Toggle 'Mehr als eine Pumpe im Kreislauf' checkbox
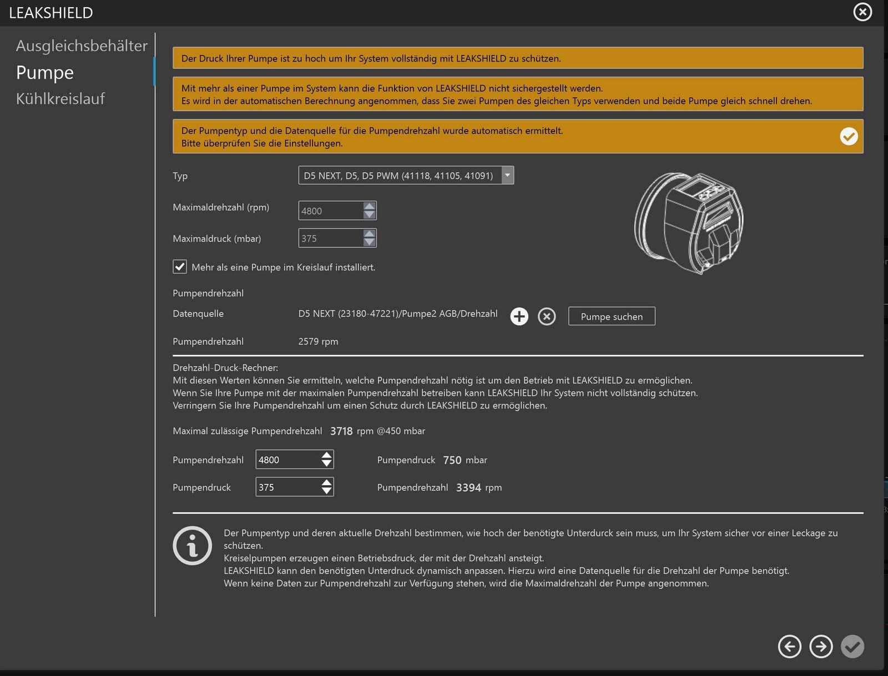Viewport: 888px width, 676px height. pyautogui.click(x=180, y=267)
